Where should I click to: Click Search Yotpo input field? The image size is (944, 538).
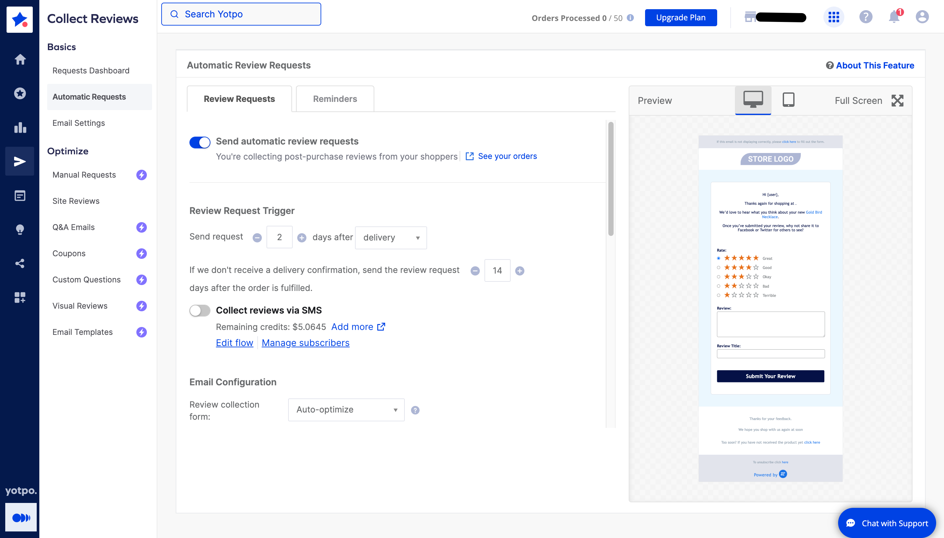tap(241, 14)
